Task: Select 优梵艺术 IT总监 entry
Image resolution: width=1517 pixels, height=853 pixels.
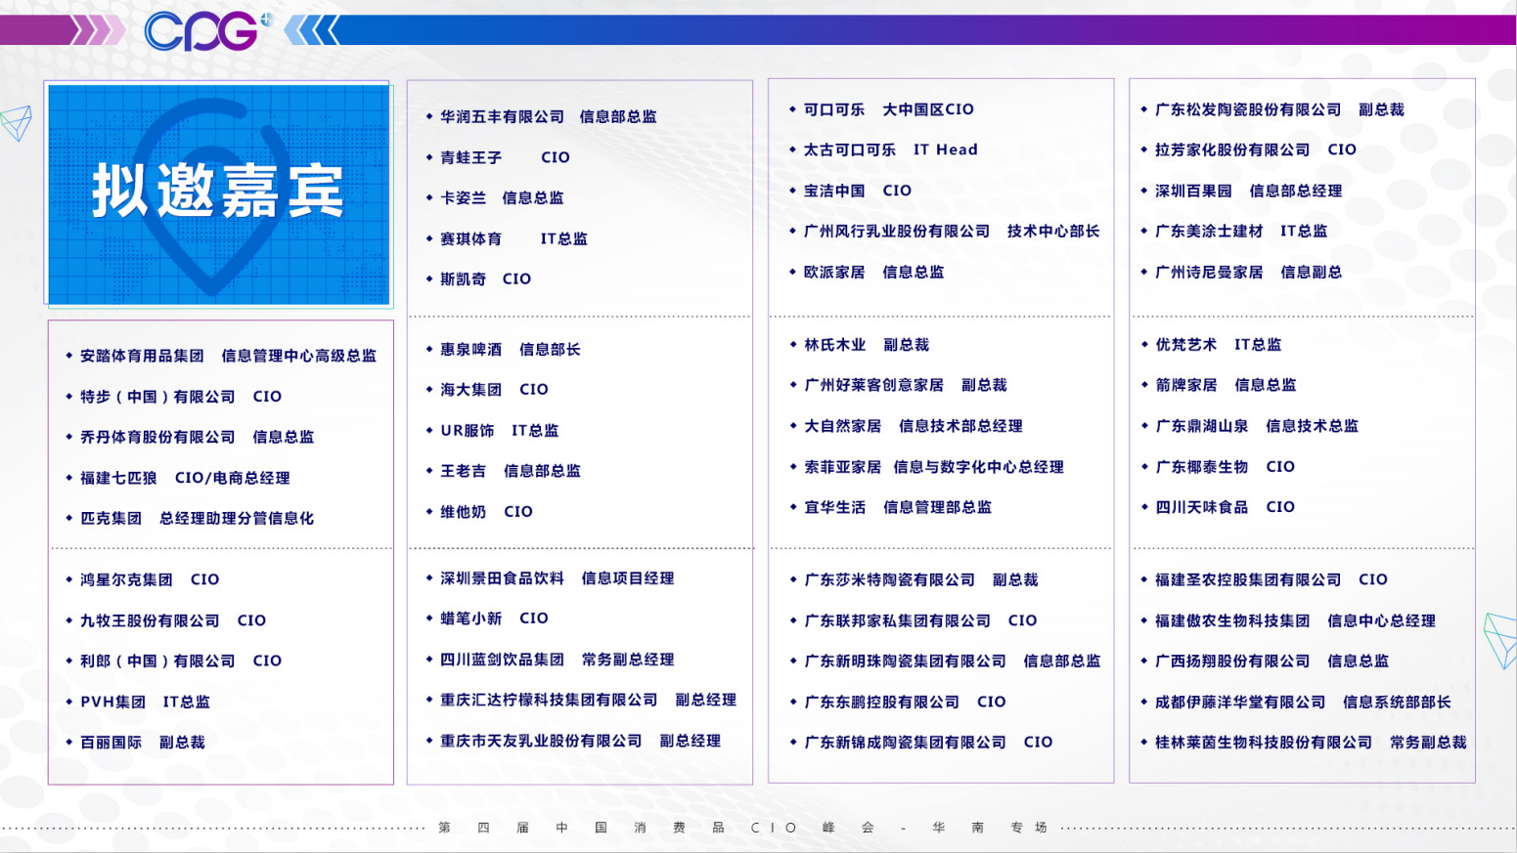Action: (x=1218, y=344)
